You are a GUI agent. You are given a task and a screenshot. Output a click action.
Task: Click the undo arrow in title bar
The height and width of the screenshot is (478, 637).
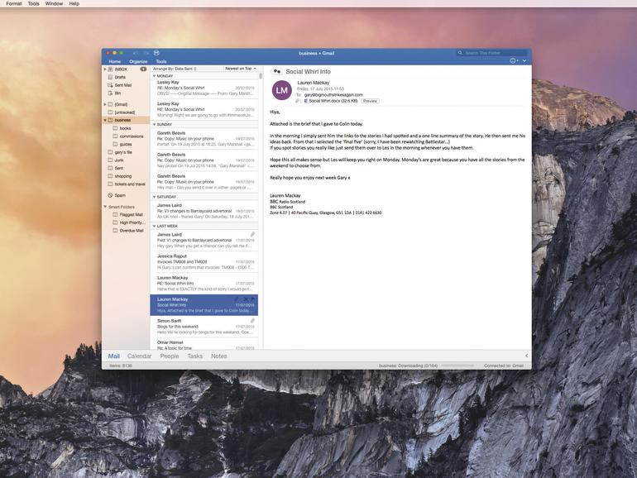tap(136, 53)
